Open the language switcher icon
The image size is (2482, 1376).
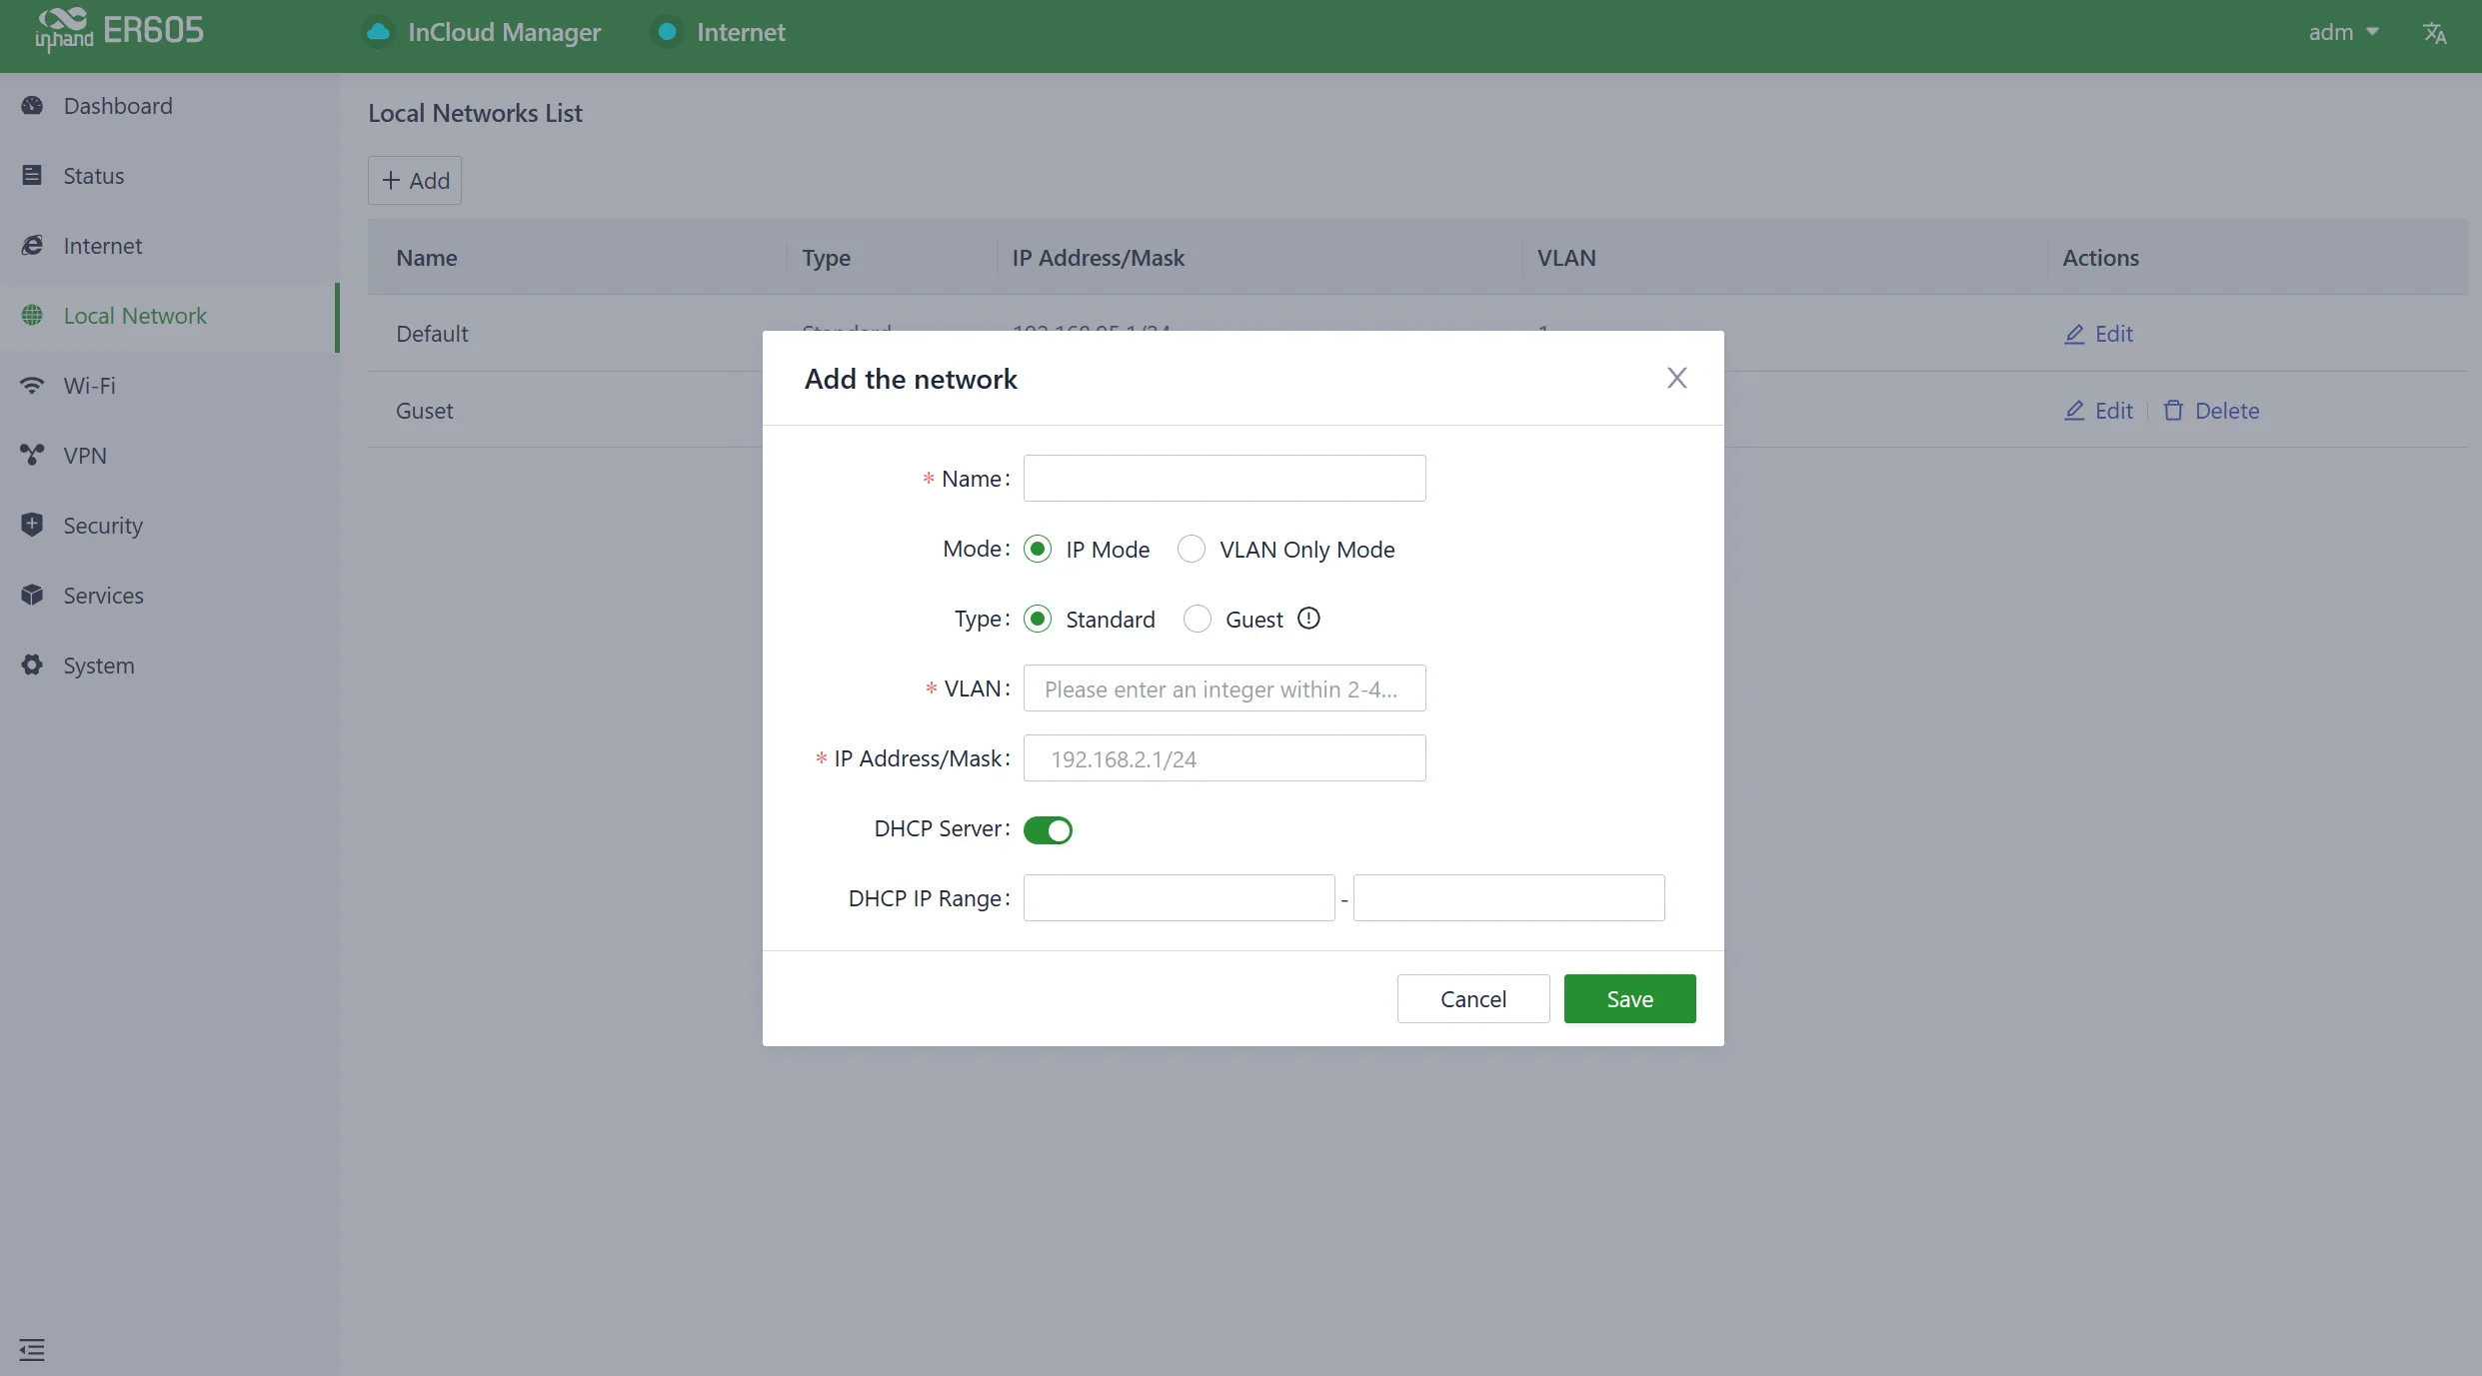pyautogui.click(x=2434, y=33)
